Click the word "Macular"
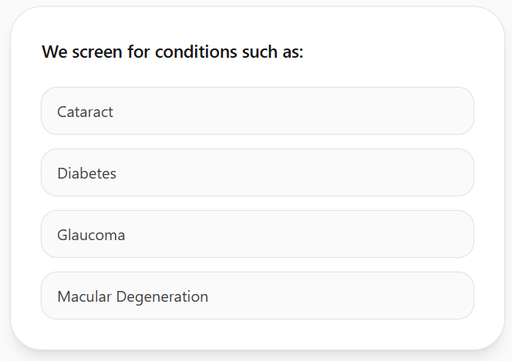The image size is (512, 361). click(x=83, y=296)
